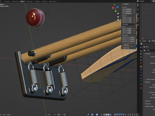The width and height of the screenshot is (155, 116).
Task: Open the Add menu in viewport header
Action: click(4, 115)
